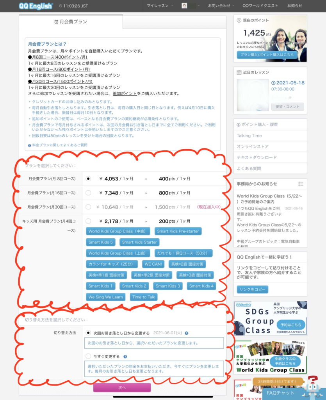
Task: Click the list icon beside 事務局からのお知らせ
Action: [301, 184]
